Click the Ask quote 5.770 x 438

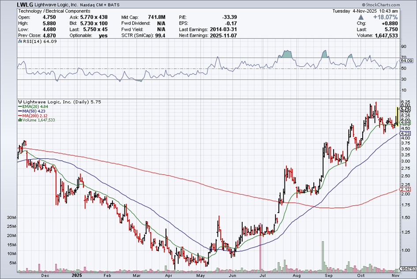pyautogui.click(x=94, y=17)
